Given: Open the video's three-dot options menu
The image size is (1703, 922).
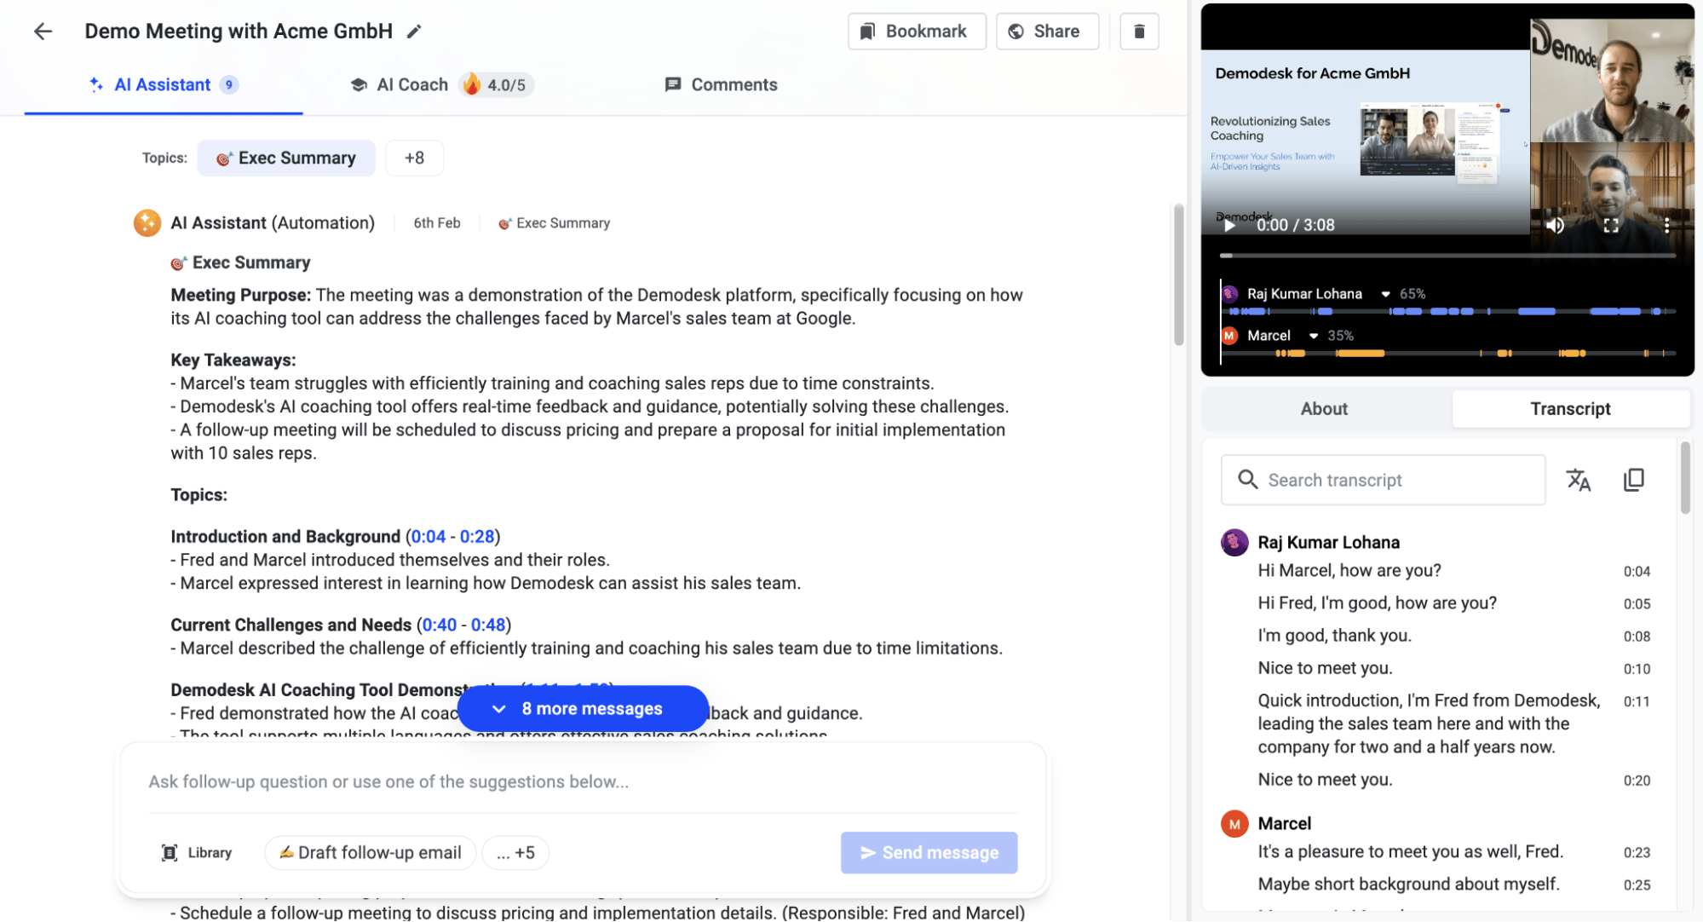Looking at the screenshot, I should click(1666, 225).
